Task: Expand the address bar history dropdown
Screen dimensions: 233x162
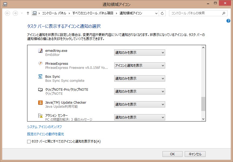Action: click(x=156, y=13)
